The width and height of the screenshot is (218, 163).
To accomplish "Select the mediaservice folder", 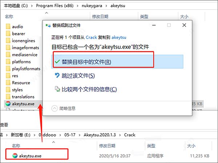I will [x=21, y=55].
